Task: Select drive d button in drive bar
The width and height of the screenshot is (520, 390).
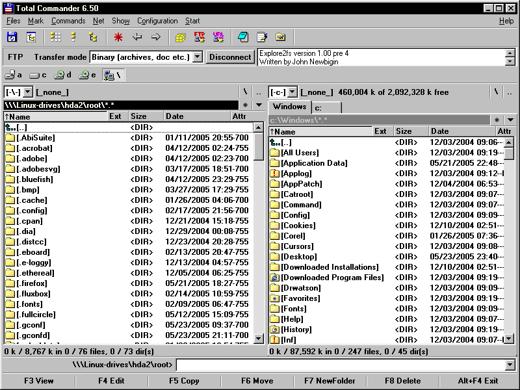Action: pos(63,75)
